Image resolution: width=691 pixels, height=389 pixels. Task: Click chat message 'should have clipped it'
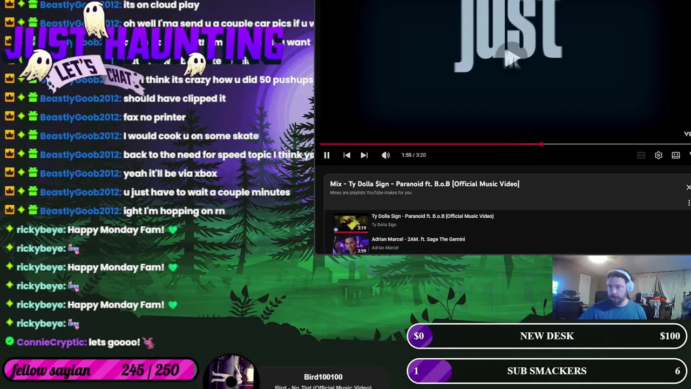(174, 98)
